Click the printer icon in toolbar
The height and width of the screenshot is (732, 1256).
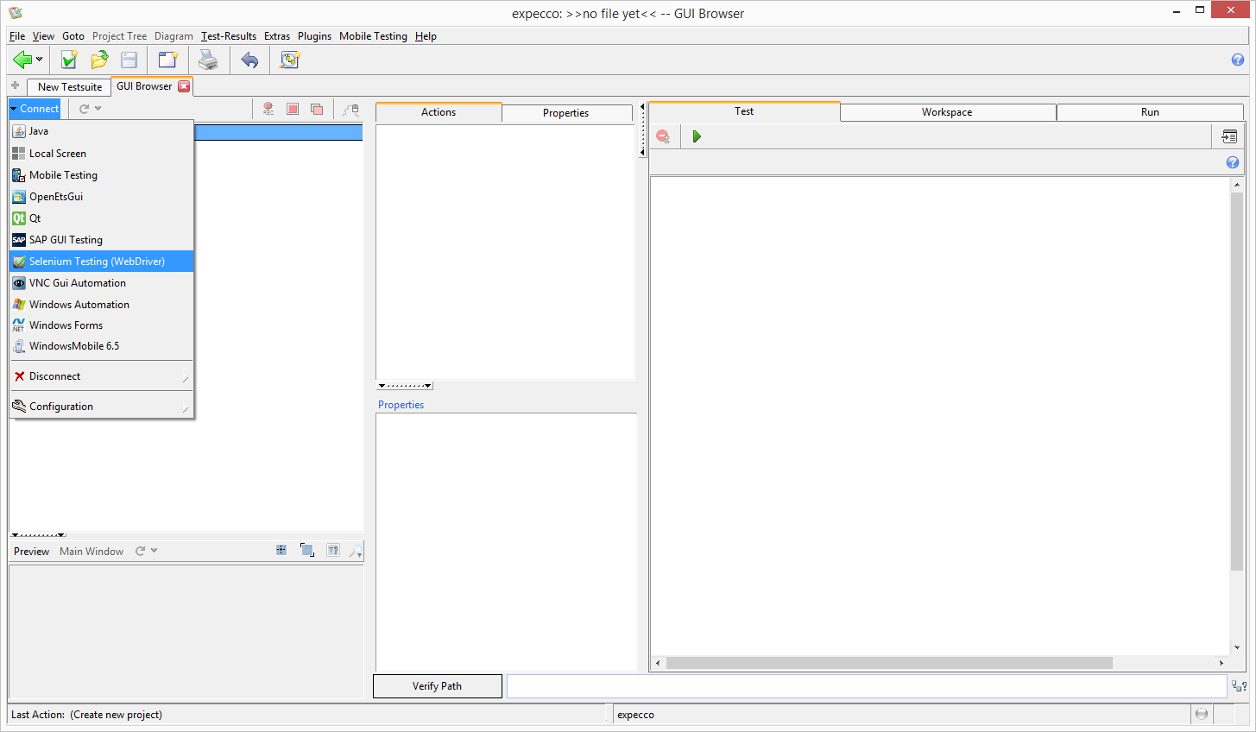point(208,60)
